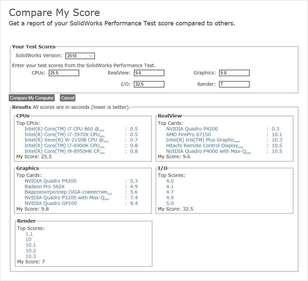Open Intel Core i7 CPU 860 link
This screenshot has width=308, height=281.
coord(64,129)
